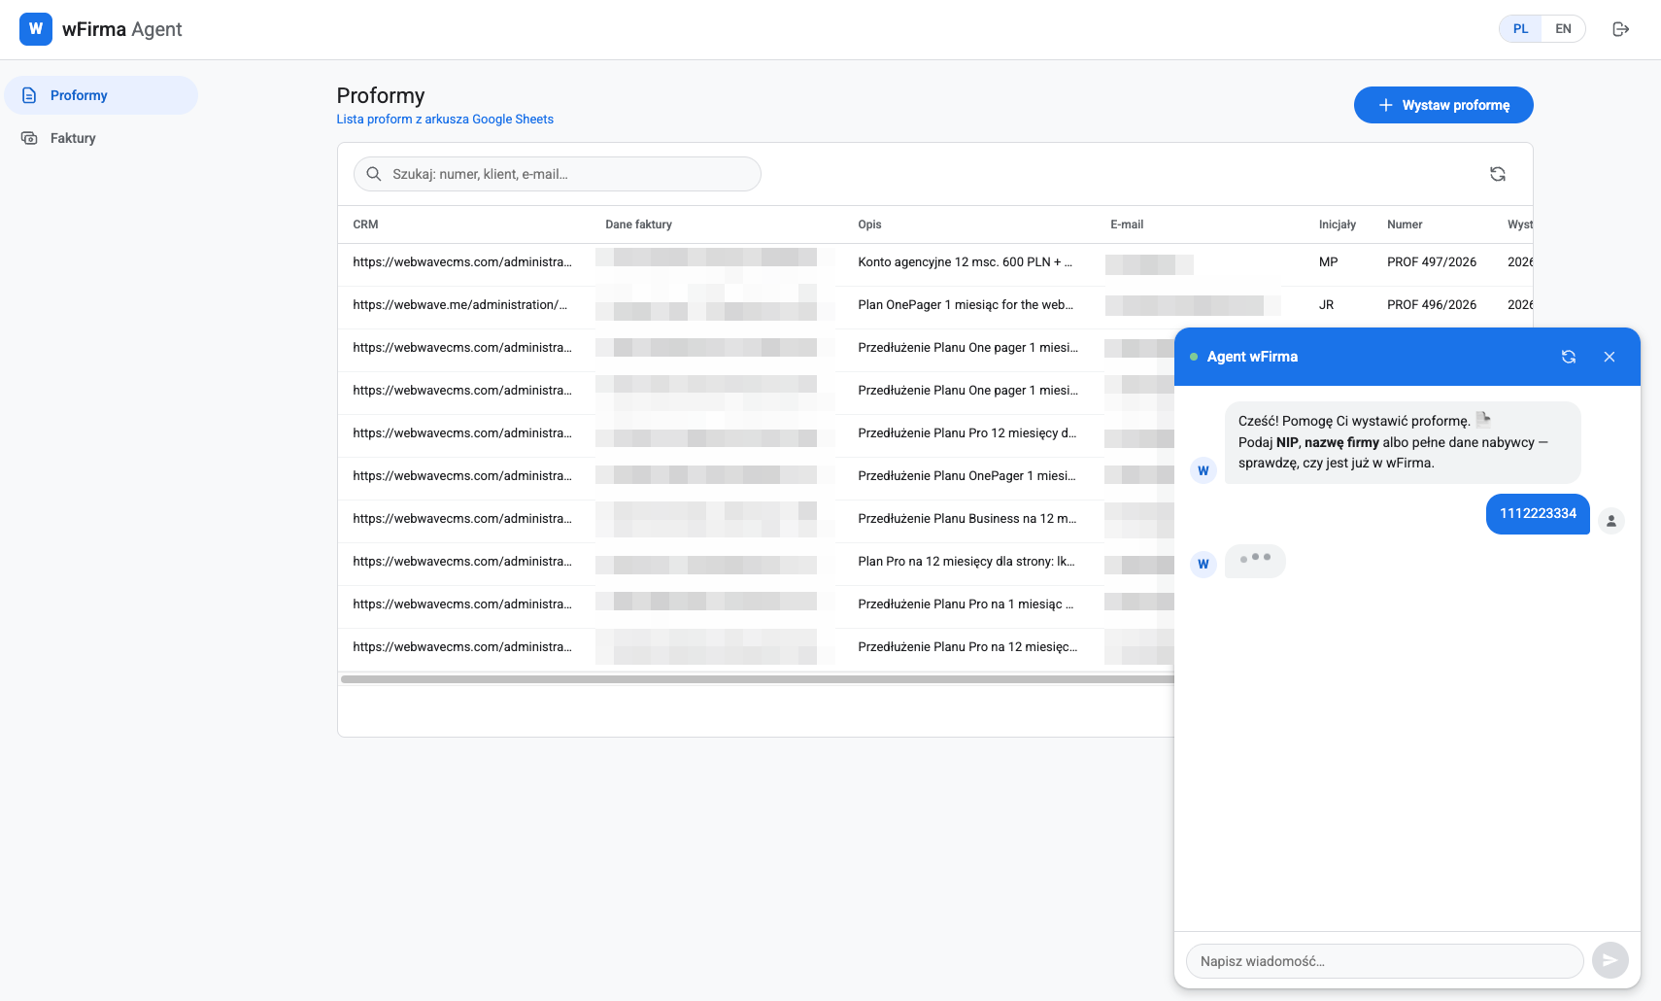
Task: Open Faktury in the sidebar
Action: 101,138
